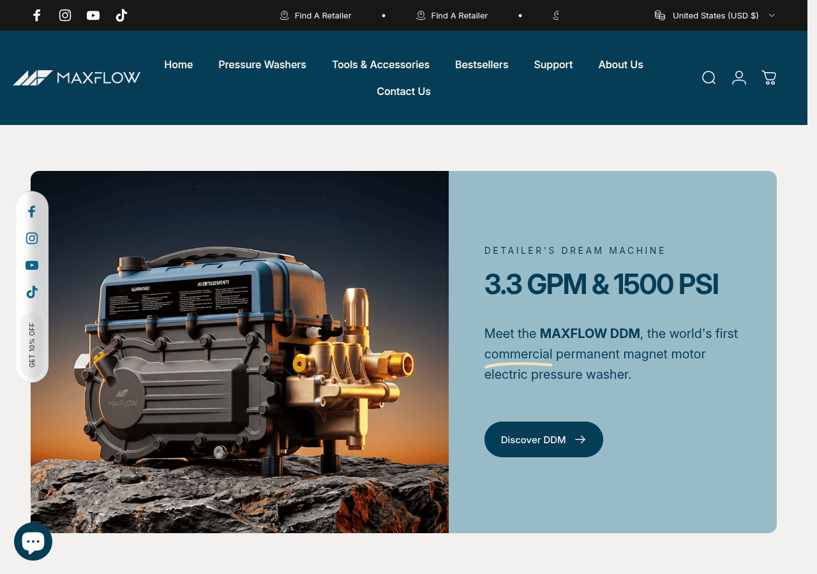Screen dimensions: 817x574
Task: Open Contact Us menu item
Action: tap(403, 91)
